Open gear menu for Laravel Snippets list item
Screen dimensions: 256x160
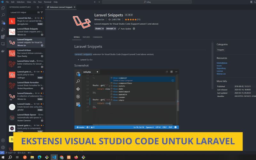(x=42, y=45)
